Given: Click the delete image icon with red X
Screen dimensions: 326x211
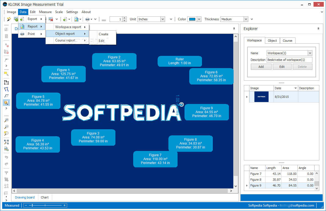Looking at the screenshot, I should point(51,19).
